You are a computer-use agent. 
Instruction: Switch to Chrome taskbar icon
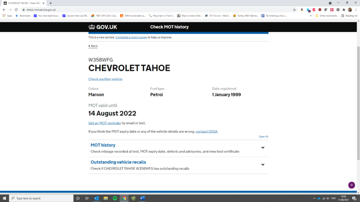(x=124, y=198)
